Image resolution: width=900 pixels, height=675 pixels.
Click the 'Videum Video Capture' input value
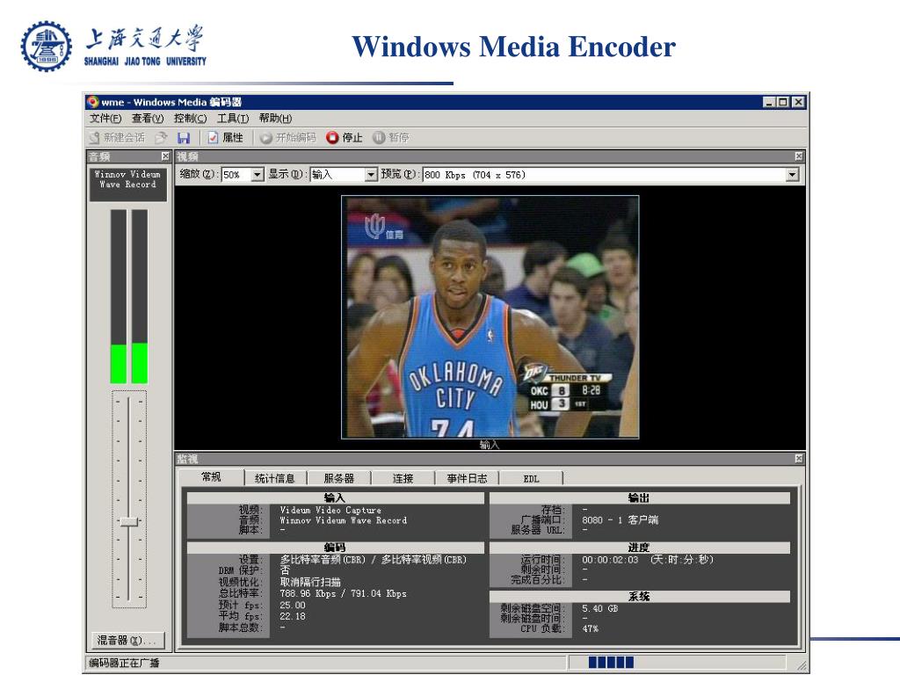tap(330, 510)
